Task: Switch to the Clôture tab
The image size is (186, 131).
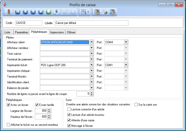Action: tap(71, 32)
